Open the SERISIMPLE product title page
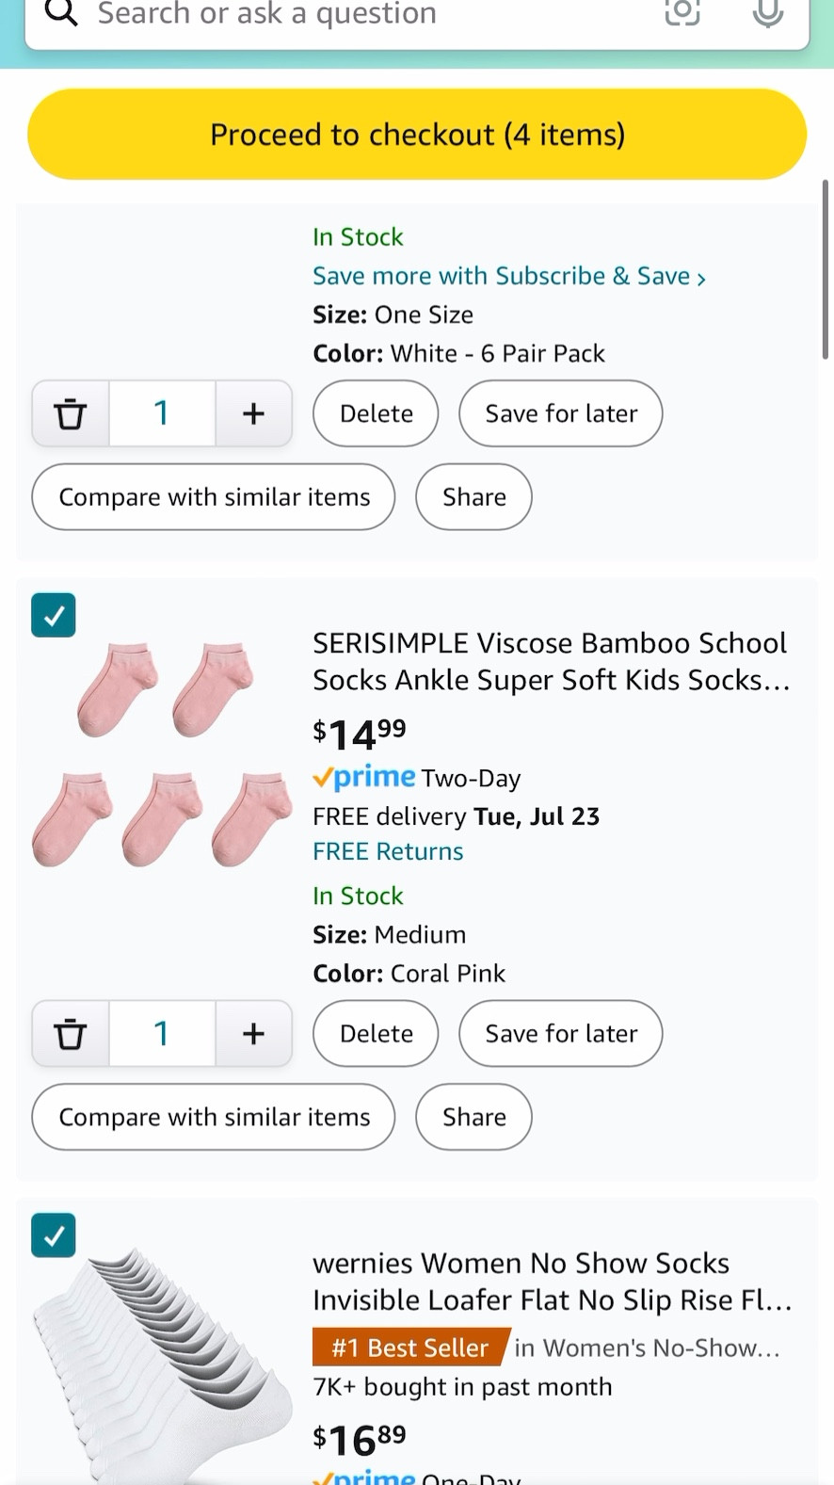The width and height of the screenshot is (834, 1485). click(x=550, y=660)
